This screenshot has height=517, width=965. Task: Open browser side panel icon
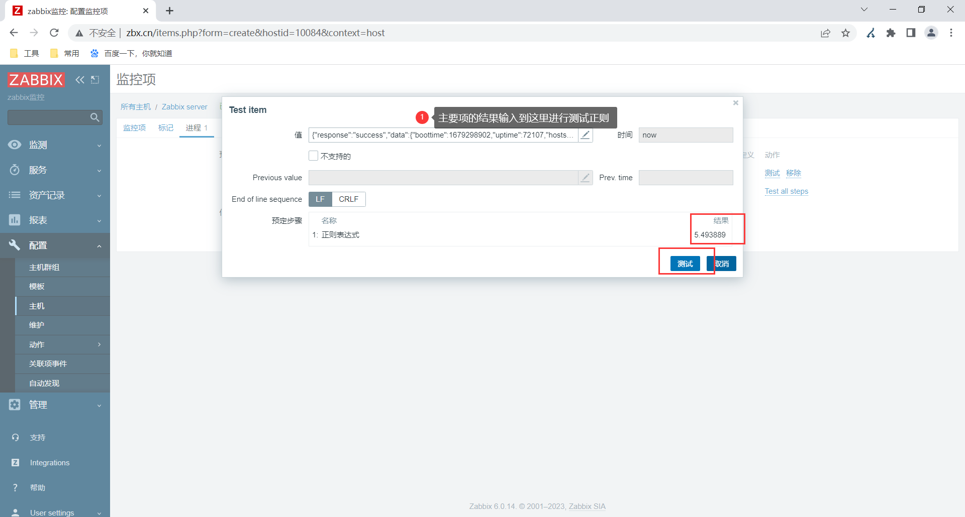click(911, 33)
